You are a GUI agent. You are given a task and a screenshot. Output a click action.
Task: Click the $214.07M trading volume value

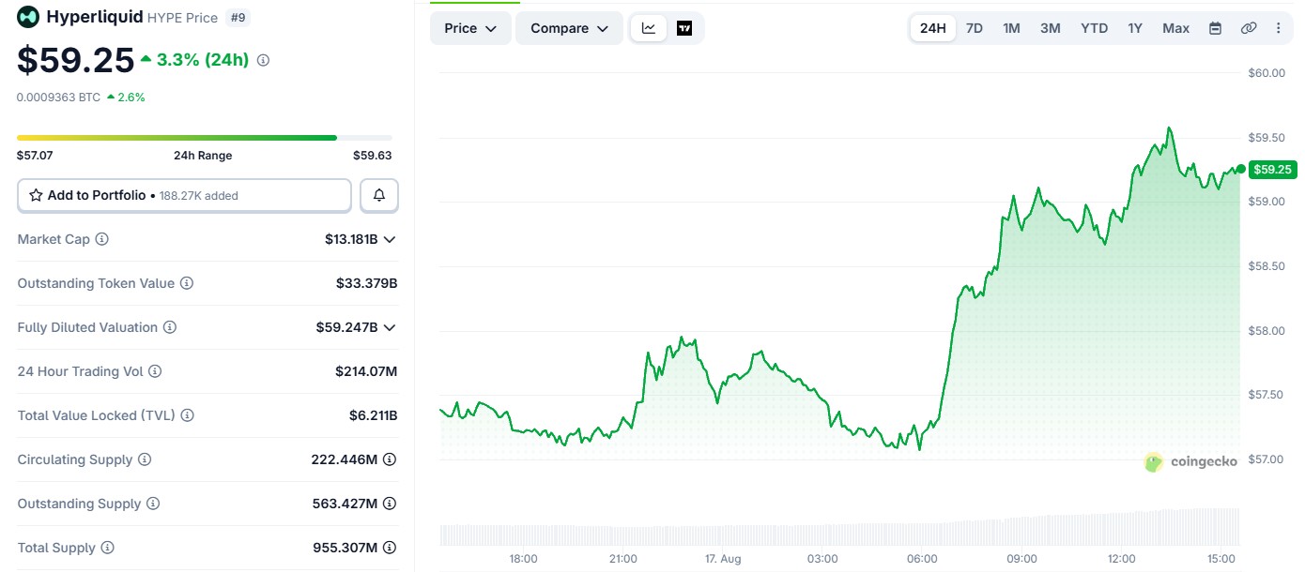(366, 371)
